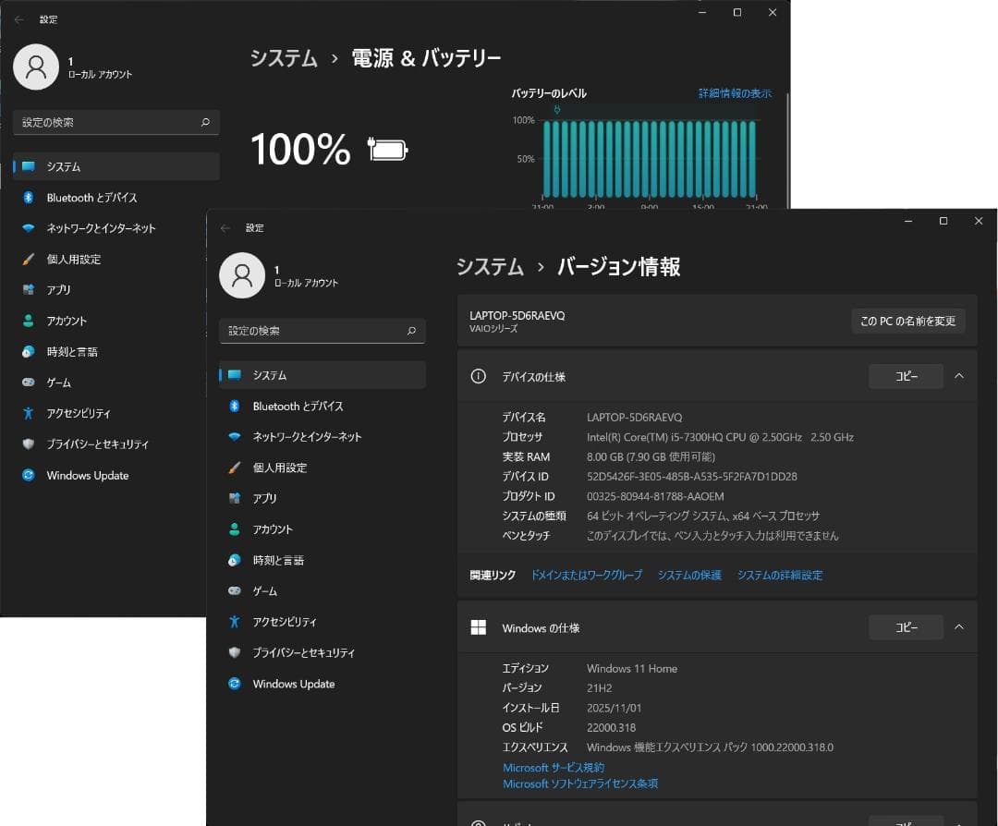The width and height of the screenshot is (998, 826).
Task: Click the network Wi-Fi icon in front window sidebar
Action: coord(234,436)
